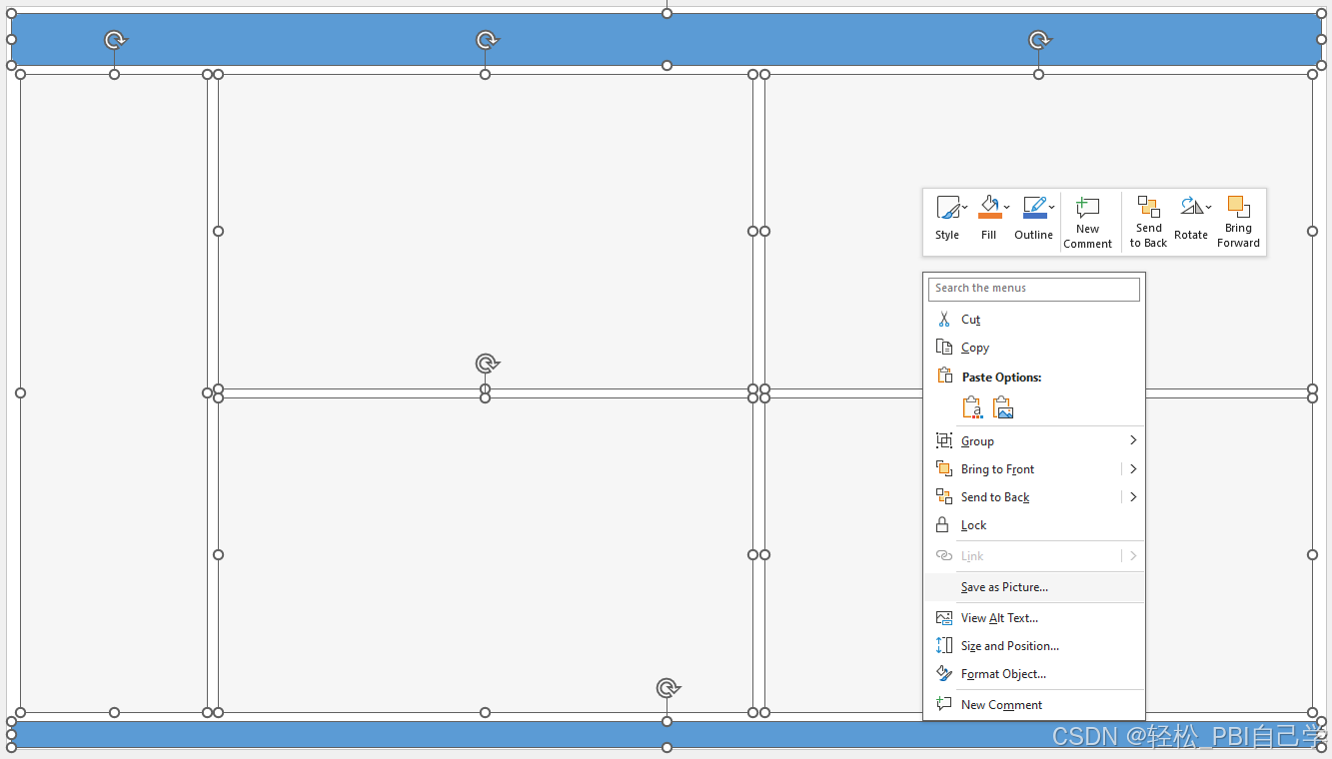Expand the Outline color dropdown arrow
The image size is (1332, 759).
coord(1051,208)
